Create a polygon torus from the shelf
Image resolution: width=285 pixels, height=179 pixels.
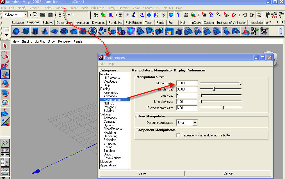[x=64, y=31]
